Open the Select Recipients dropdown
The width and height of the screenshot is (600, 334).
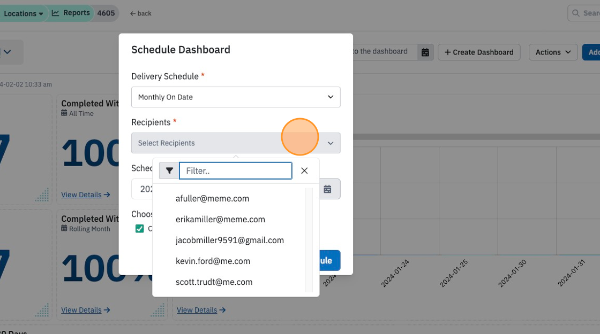pos(236,143)
